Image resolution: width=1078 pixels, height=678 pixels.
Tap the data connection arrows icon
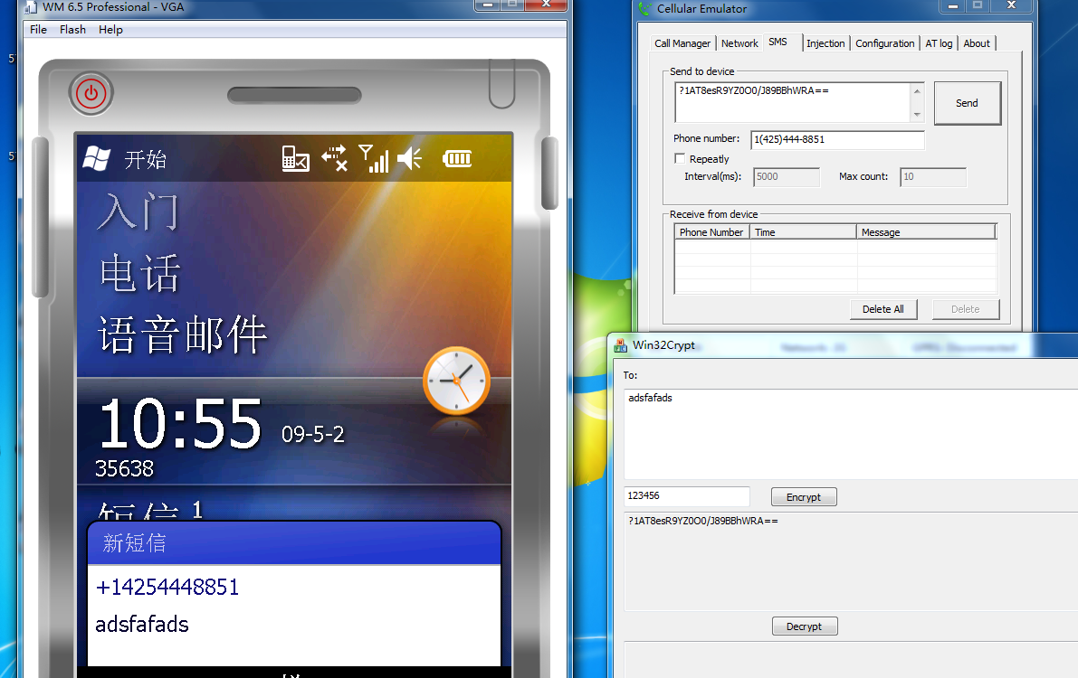coord(334,159)
